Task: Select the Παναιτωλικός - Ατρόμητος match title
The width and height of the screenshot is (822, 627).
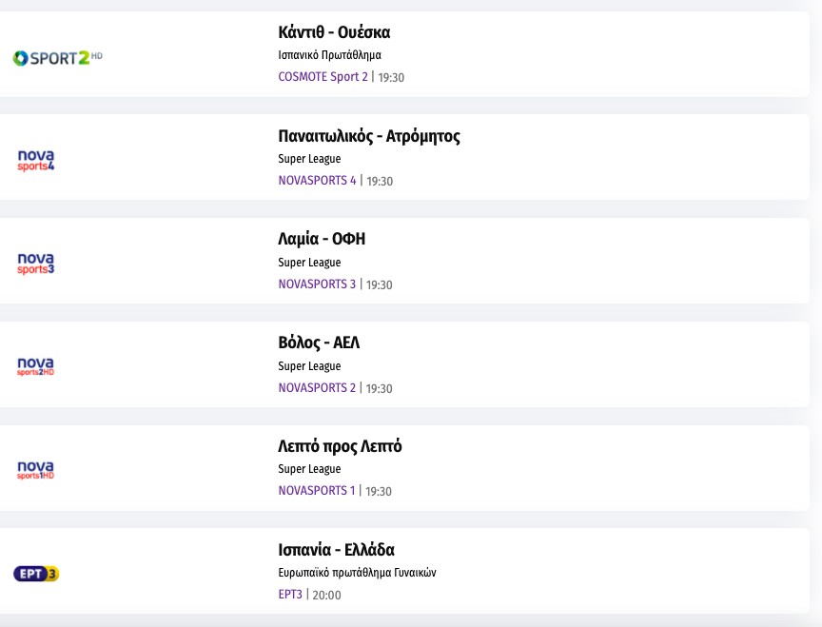Action: click(369, 136)
